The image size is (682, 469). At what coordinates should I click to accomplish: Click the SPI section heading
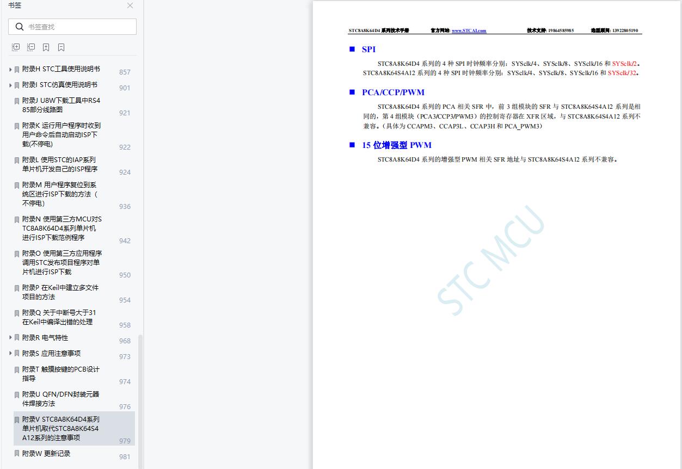pyautogui.click(x=368, y=50)
